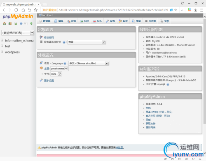206x161 pixels.
Task: Click the blue help documentation icon in sidebar
Action: (21, 23)
